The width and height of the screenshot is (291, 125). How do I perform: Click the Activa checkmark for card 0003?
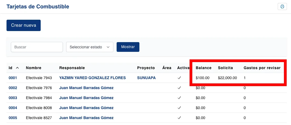(179, 98)
